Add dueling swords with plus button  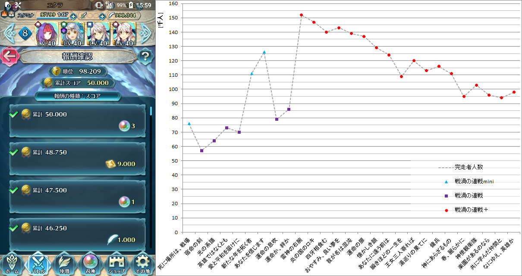pyautogui.click(x=102, y=16)
